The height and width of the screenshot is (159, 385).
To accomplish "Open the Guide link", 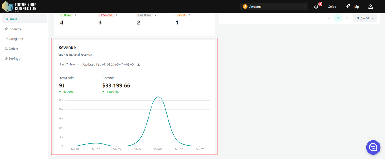I will [x=332, y=7].
